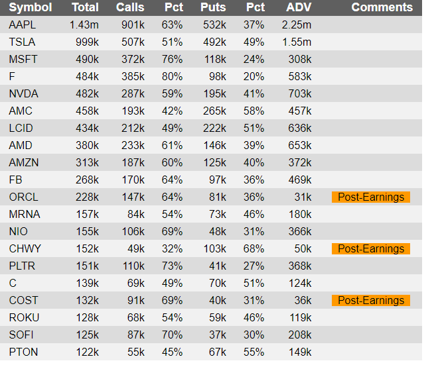440x369 pixels.
Task: Click the CHWY Post-Earnings tag
Action: point(371,248)
